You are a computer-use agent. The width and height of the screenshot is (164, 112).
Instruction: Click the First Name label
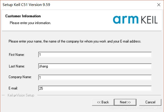coord(17,54)
